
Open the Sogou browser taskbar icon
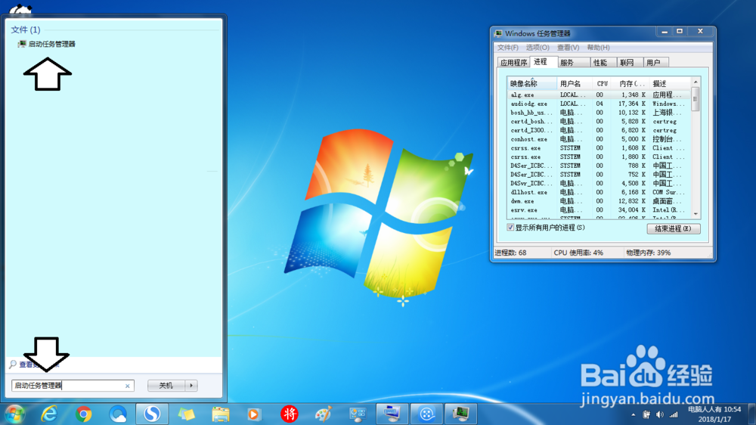pyautogui.click(x=152, y=414)
